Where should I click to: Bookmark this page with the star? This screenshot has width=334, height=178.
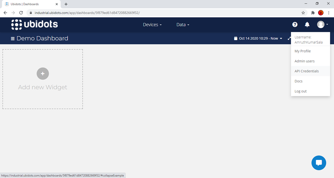coord(303,13)
